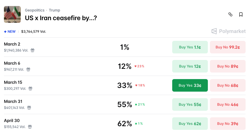Click the gift icon beside March 15 volume
Screen dimensions: 249x133
(30, 88)
